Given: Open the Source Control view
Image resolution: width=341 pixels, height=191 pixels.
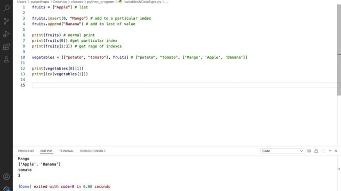Looking at the screenshot, I should coord(6,21).
